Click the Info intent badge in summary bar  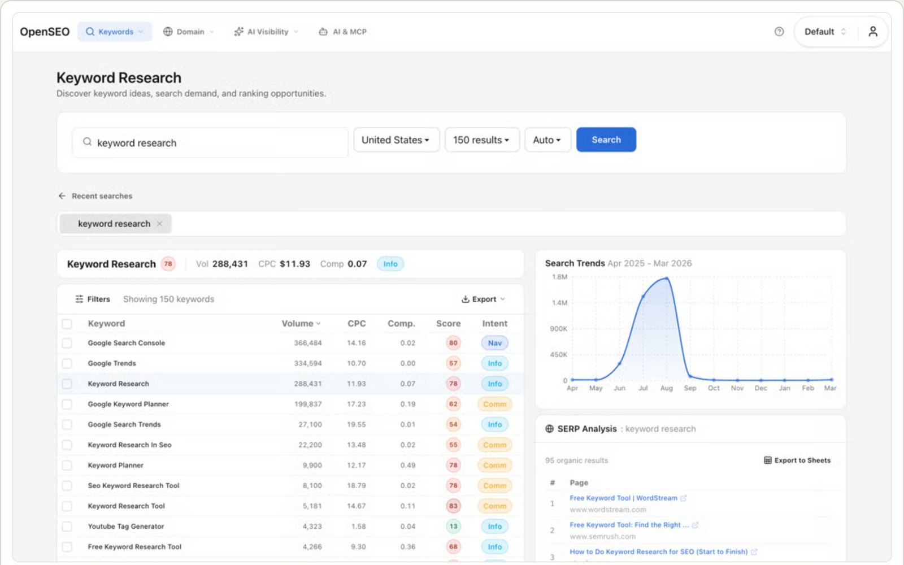pyautogui.click(x=390, y=264)
